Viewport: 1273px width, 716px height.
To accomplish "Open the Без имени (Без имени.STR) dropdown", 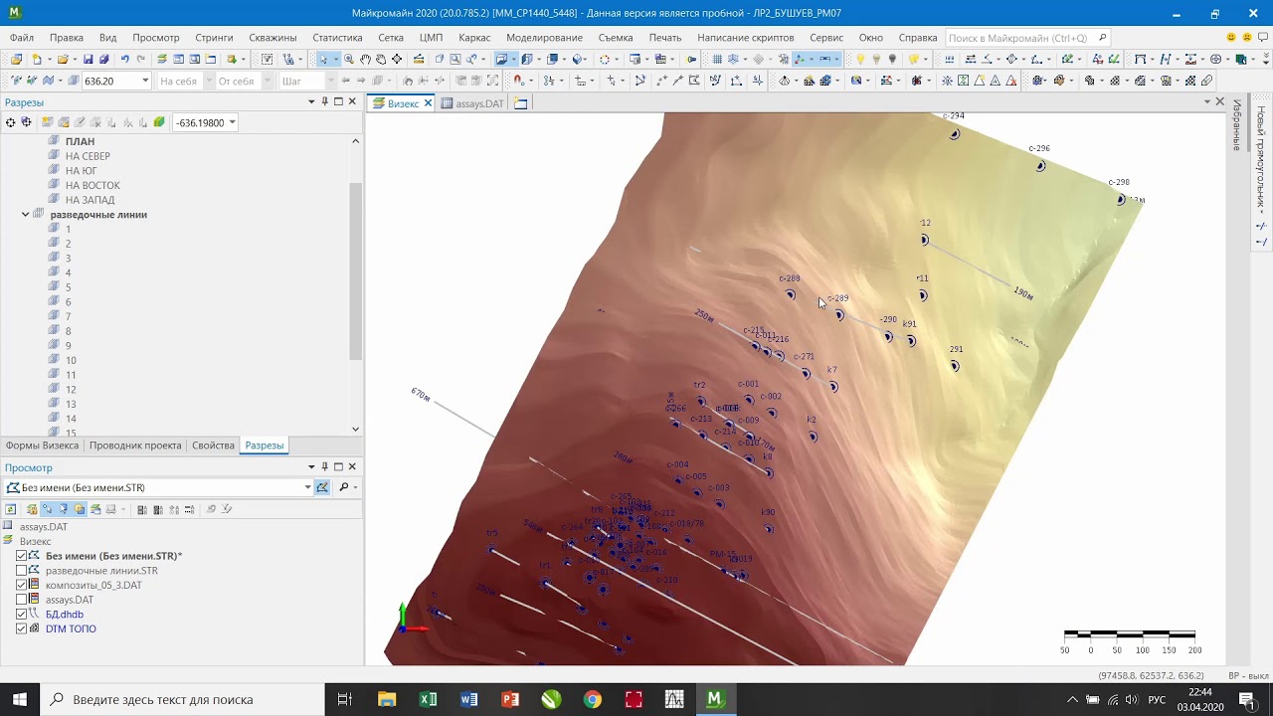I will click(307, 487).
